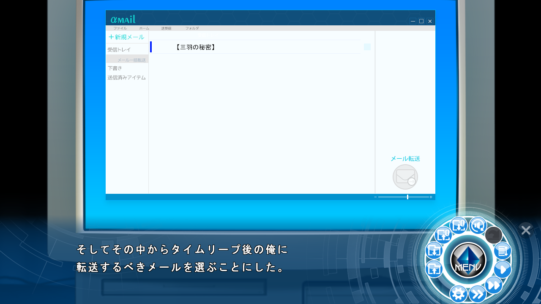Replay voice with the speaker icon
The image size is (541, 304).
pyautogui.click(x=478, y=225)
